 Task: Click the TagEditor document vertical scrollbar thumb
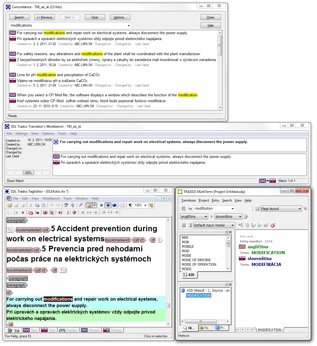click(168, 305)
